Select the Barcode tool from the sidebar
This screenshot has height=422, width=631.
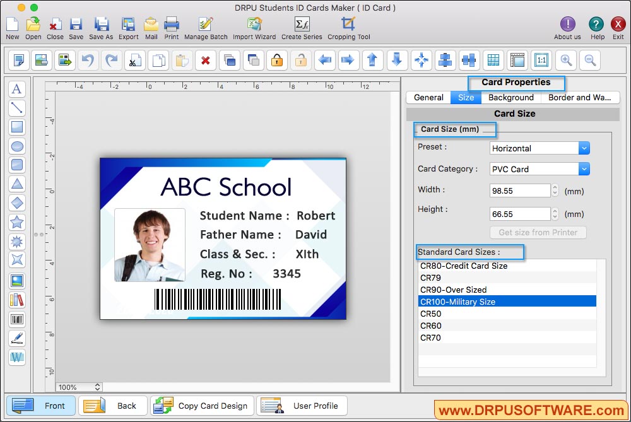[17, 319]
